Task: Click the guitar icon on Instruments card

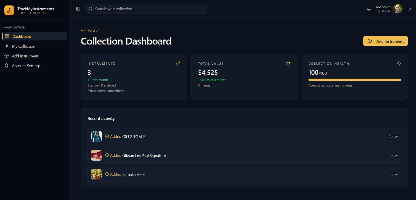Action: [178, 63]
